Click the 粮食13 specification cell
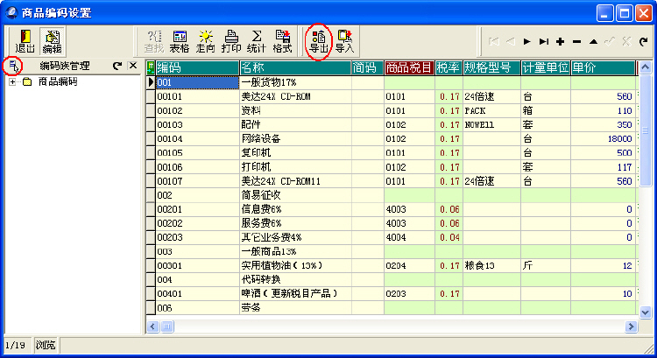 click(492, 265)
